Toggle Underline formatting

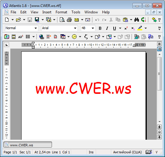point(115,28)
